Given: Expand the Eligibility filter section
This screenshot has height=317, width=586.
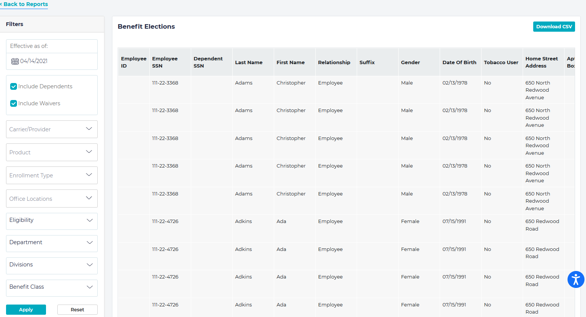Looking at the screenshot, I should click(x=52, y=220).
